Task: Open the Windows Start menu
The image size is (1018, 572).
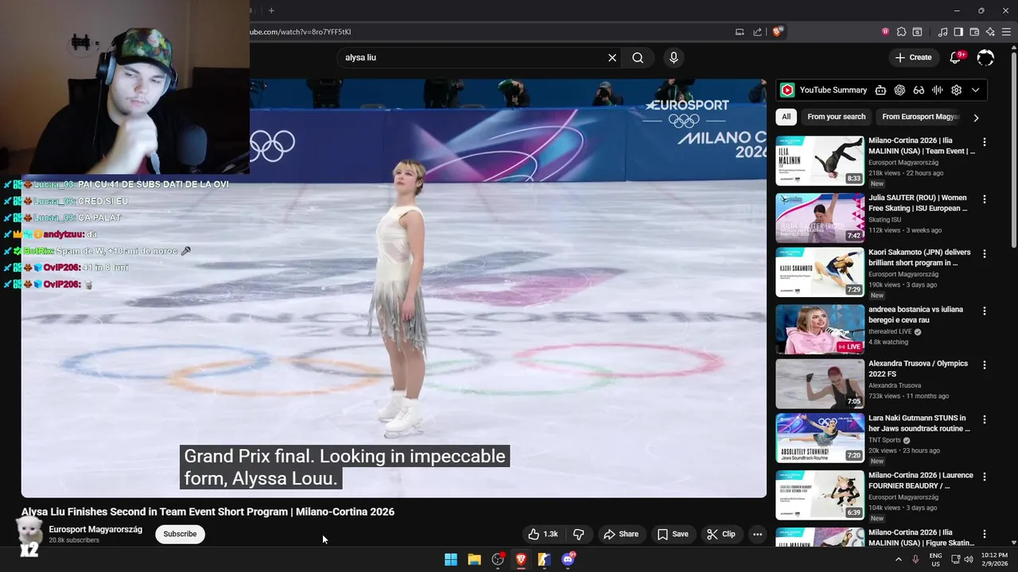Action: 451,559
